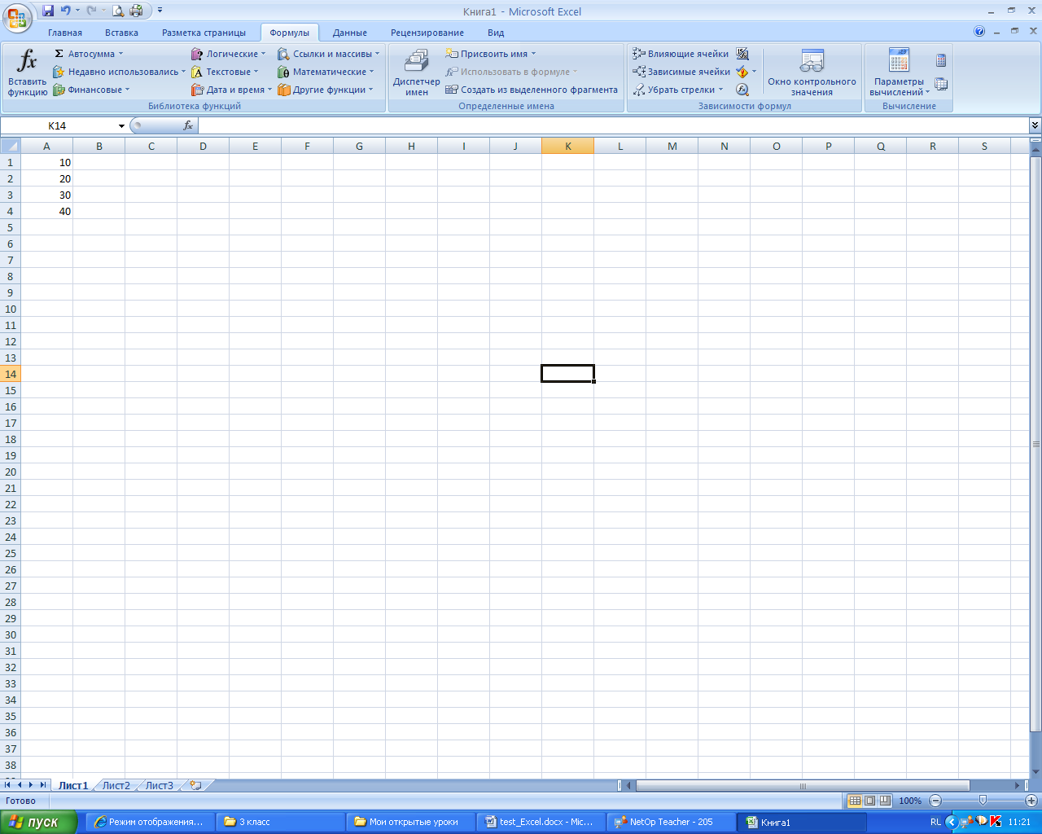Select column K header
The height and width of the screenshot is (834, 1042).
pyautogui.click(x=567, y=147)
